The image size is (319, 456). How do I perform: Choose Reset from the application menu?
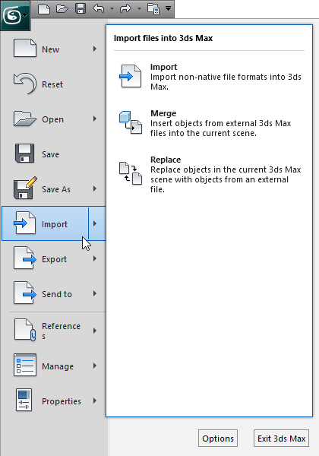point(53,84)
